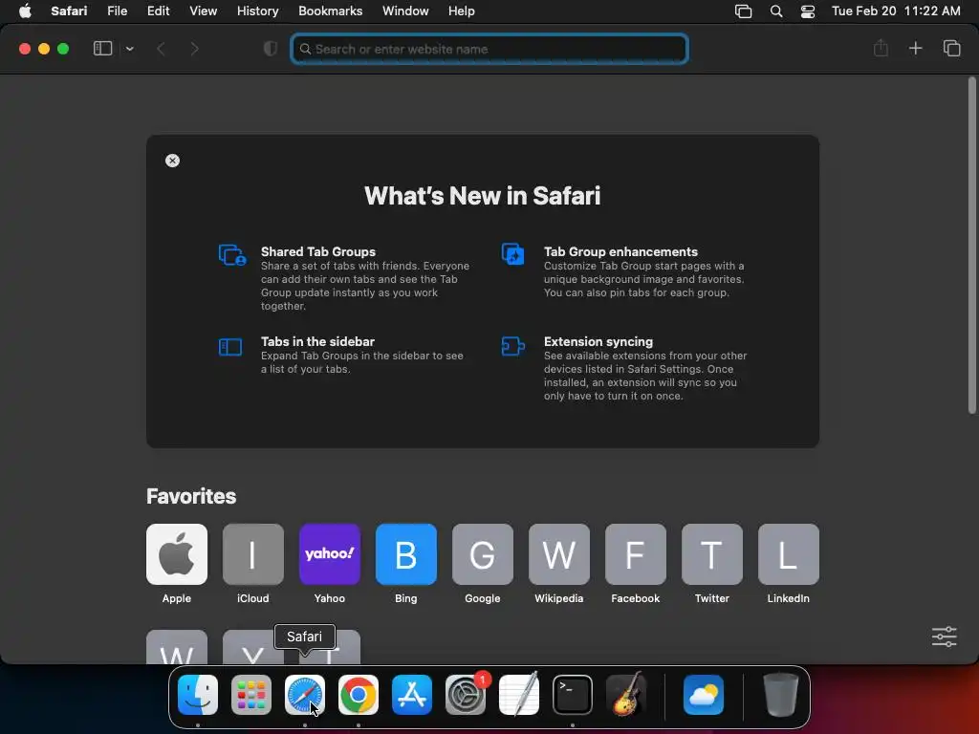Open the Apple menu
979x734 pixels.
coord(25,11)
